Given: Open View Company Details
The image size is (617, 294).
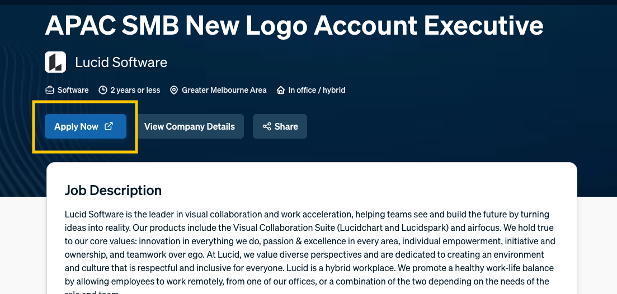Looking at the screenshot, I should click(189, 126).
